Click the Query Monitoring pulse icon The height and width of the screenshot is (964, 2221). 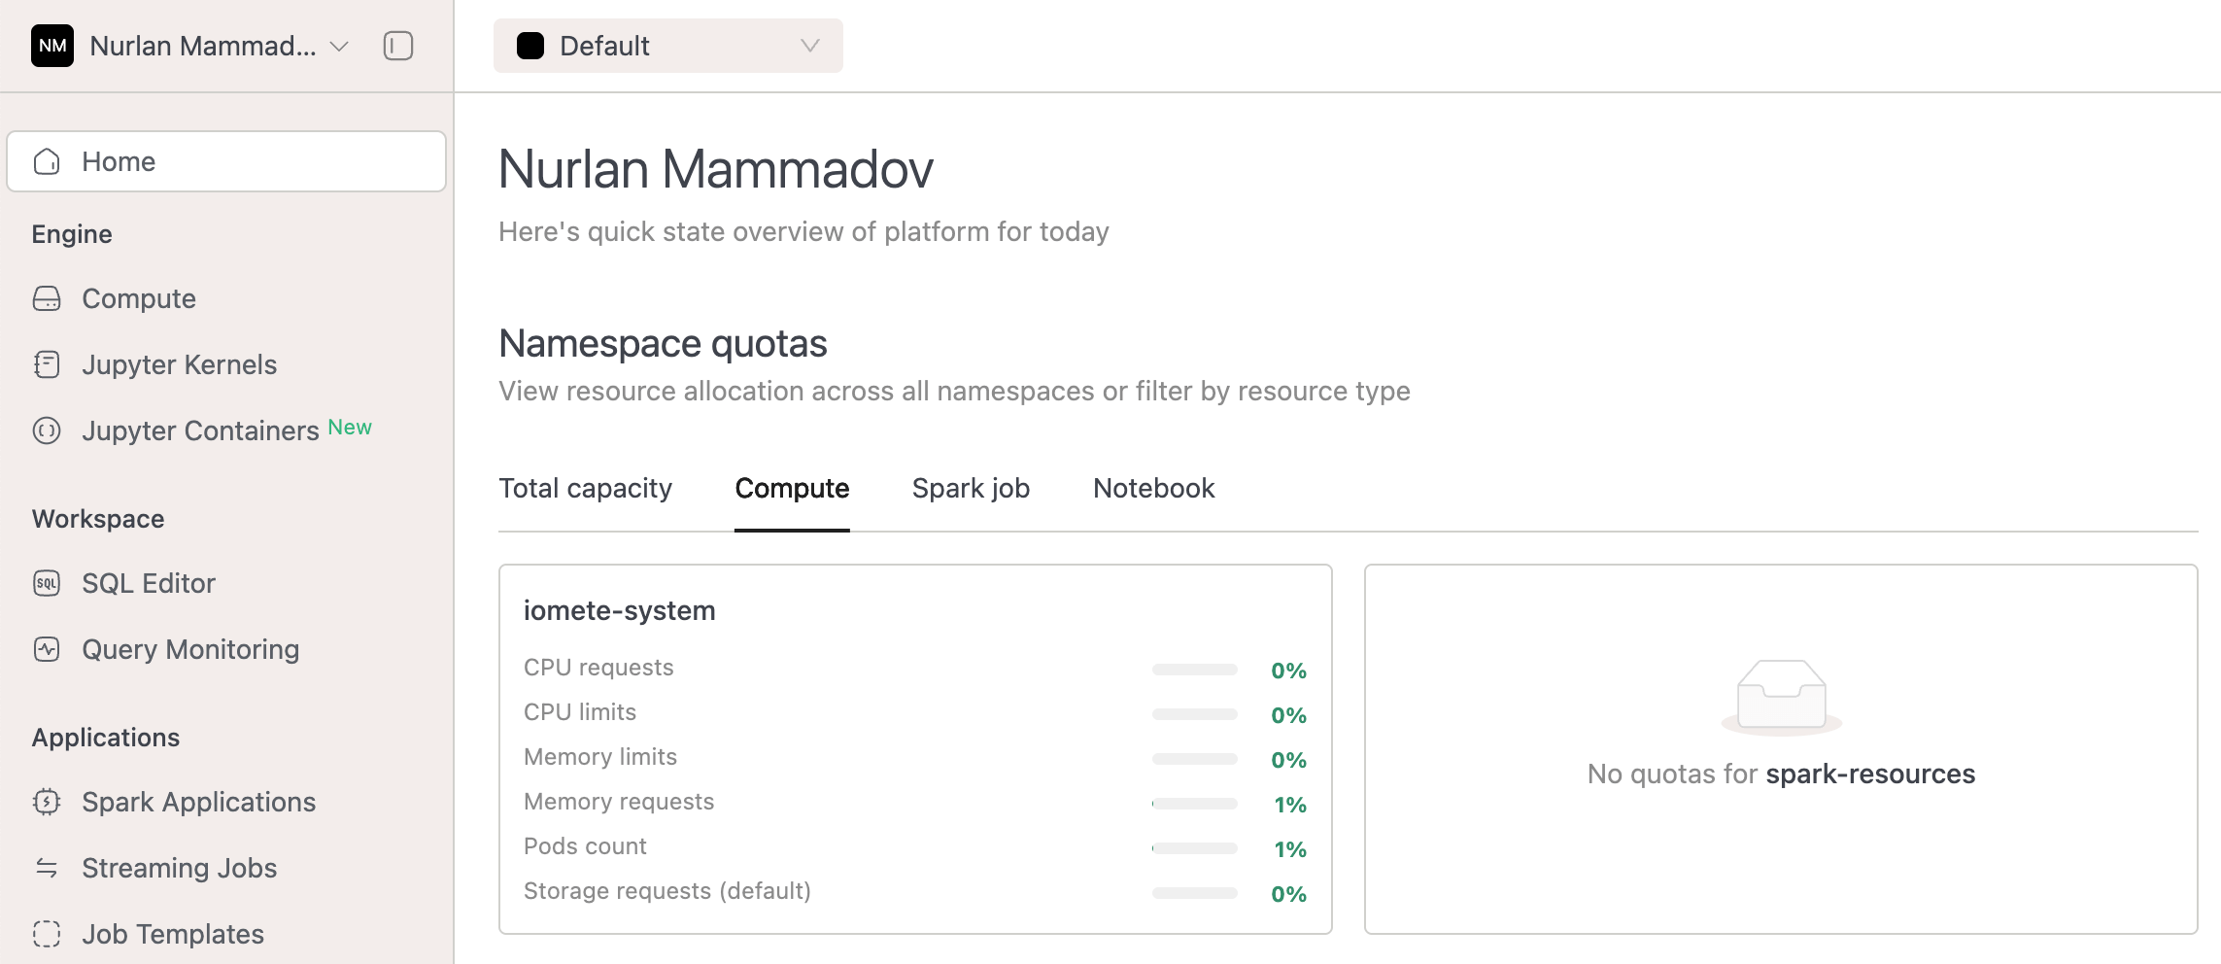coord(47,649)
